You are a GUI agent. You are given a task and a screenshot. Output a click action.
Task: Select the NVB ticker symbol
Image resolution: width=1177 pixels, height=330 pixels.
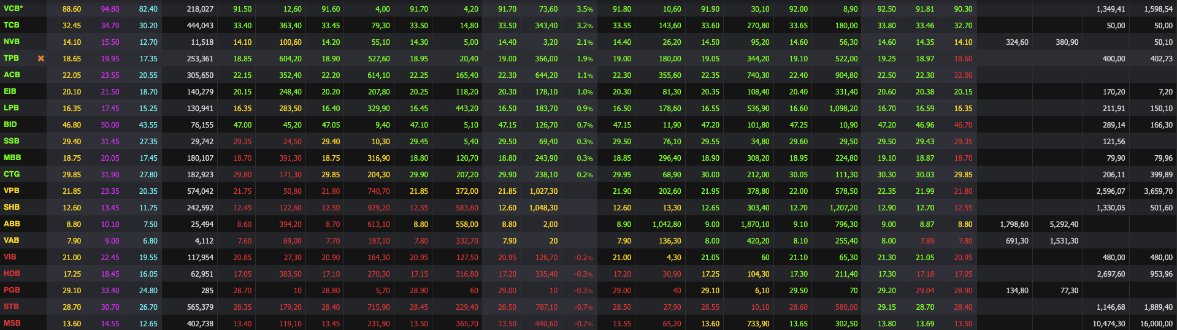tap(12, 42)
